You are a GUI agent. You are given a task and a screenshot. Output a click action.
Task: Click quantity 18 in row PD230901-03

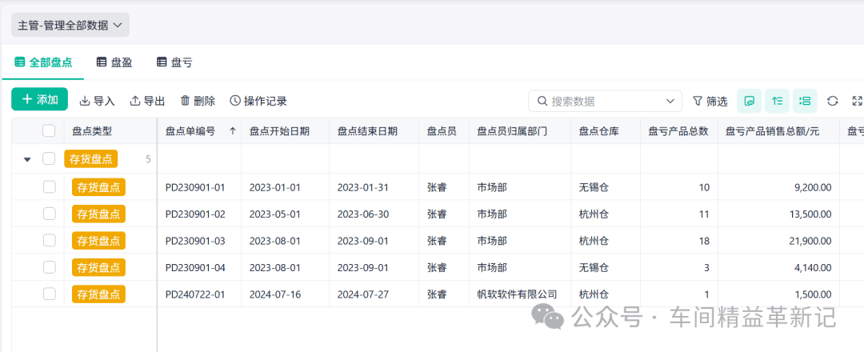704,241
